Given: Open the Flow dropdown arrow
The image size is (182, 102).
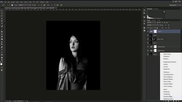Looking at the screenshot, I should tap(55, 5).
